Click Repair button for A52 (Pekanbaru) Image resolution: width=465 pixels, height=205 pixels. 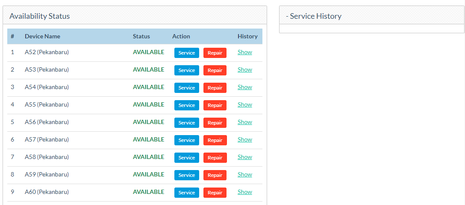click(x=215, y=53)
